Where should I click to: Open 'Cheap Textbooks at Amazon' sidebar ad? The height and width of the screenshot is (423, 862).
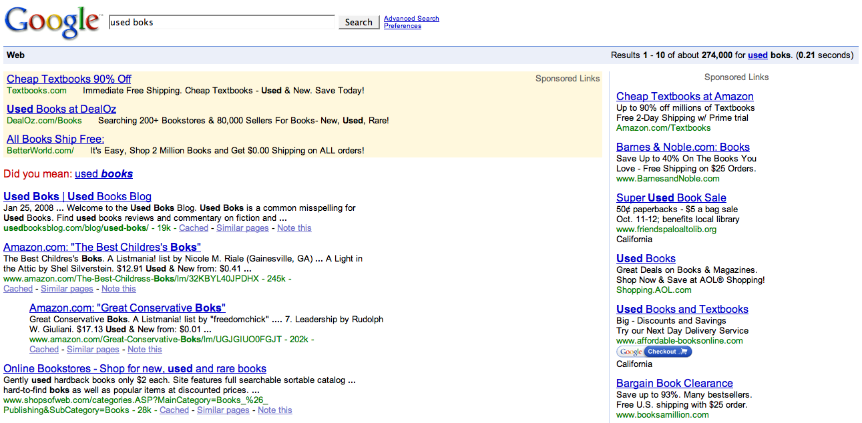tap(685, 96)
